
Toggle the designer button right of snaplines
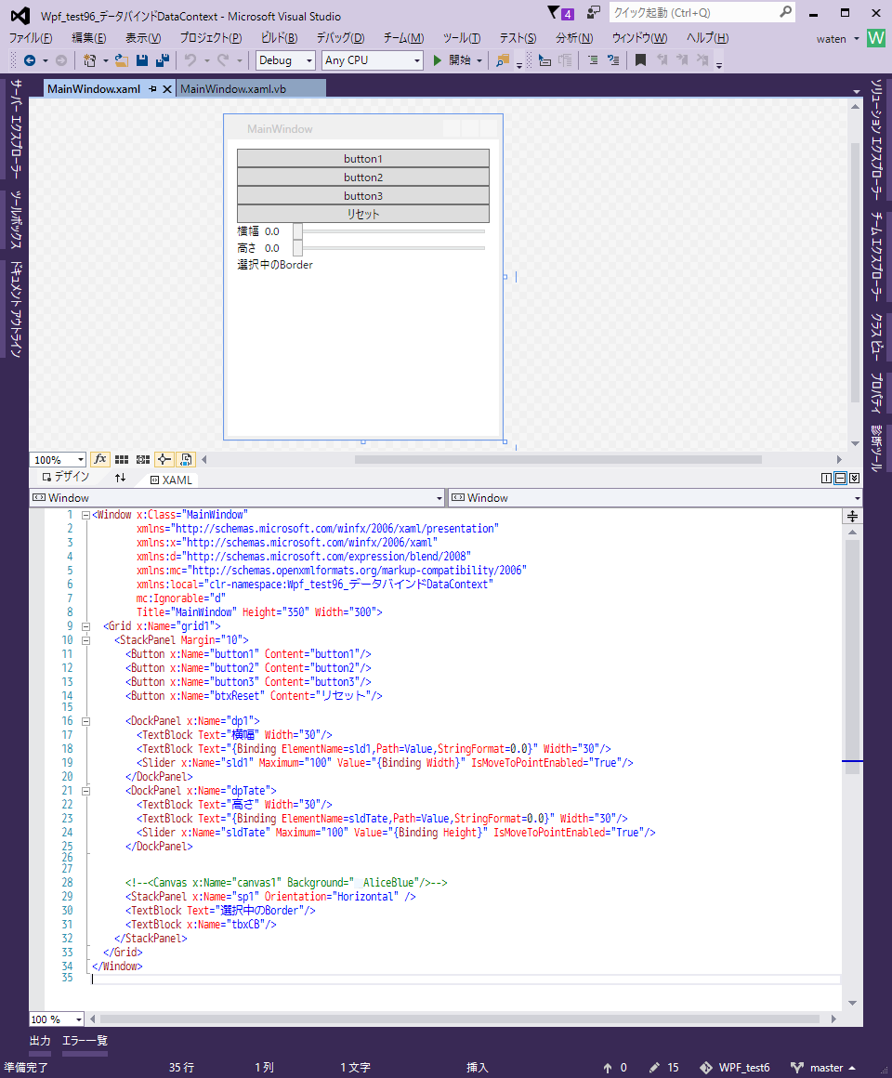[x=186, y=459]
